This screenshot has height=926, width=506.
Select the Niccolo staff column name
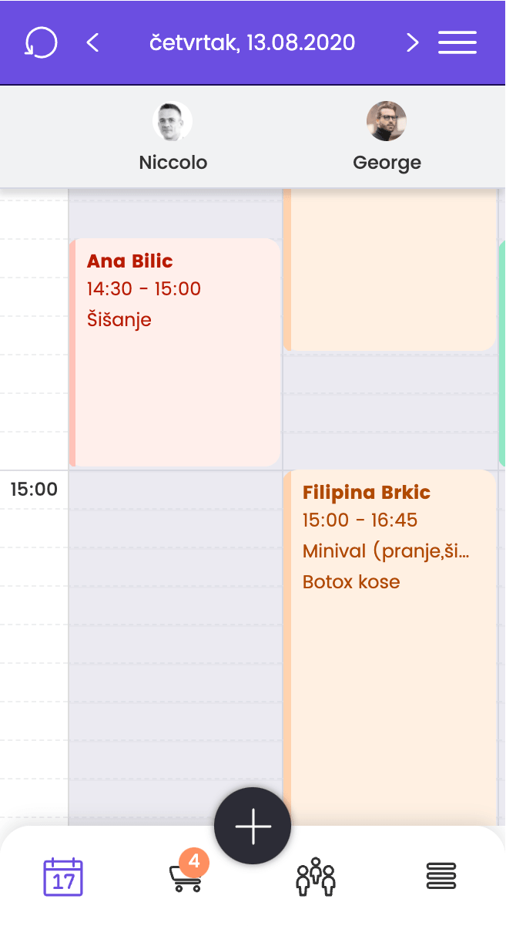click(x=173, y=163)
